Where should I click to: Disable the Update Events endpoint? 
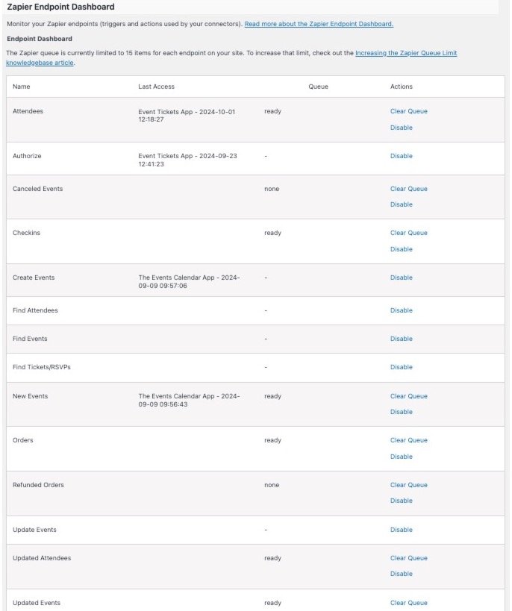(x=401, y=530)
